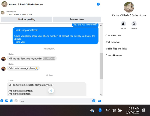
Task: Click the 'Mon 11:20 PM' timestamp
Action: pos(49,49)
